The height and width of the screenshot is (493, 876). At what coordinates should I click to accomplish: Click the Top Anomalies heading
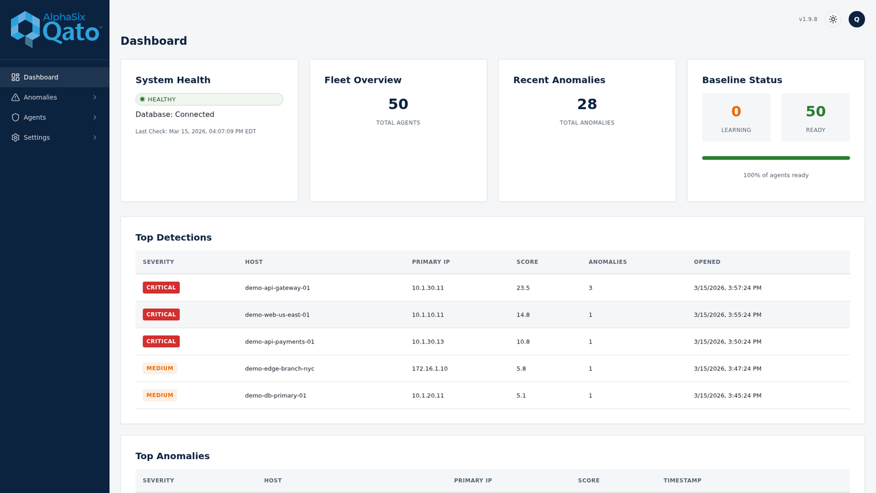pyautogui.click(x=172, y=456)
